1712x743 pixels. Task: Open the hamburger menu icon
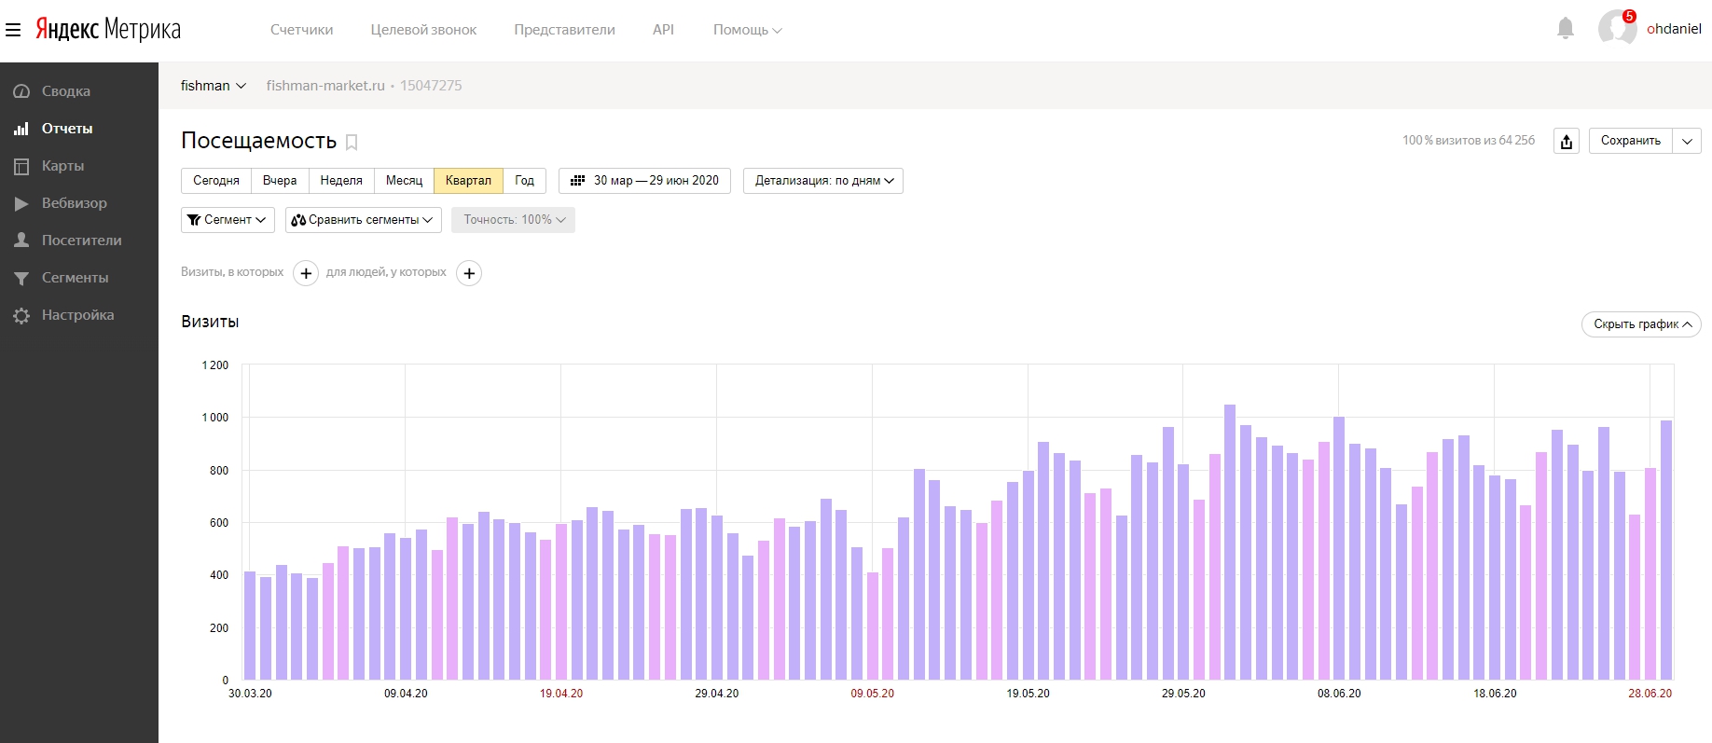(13, 30)
